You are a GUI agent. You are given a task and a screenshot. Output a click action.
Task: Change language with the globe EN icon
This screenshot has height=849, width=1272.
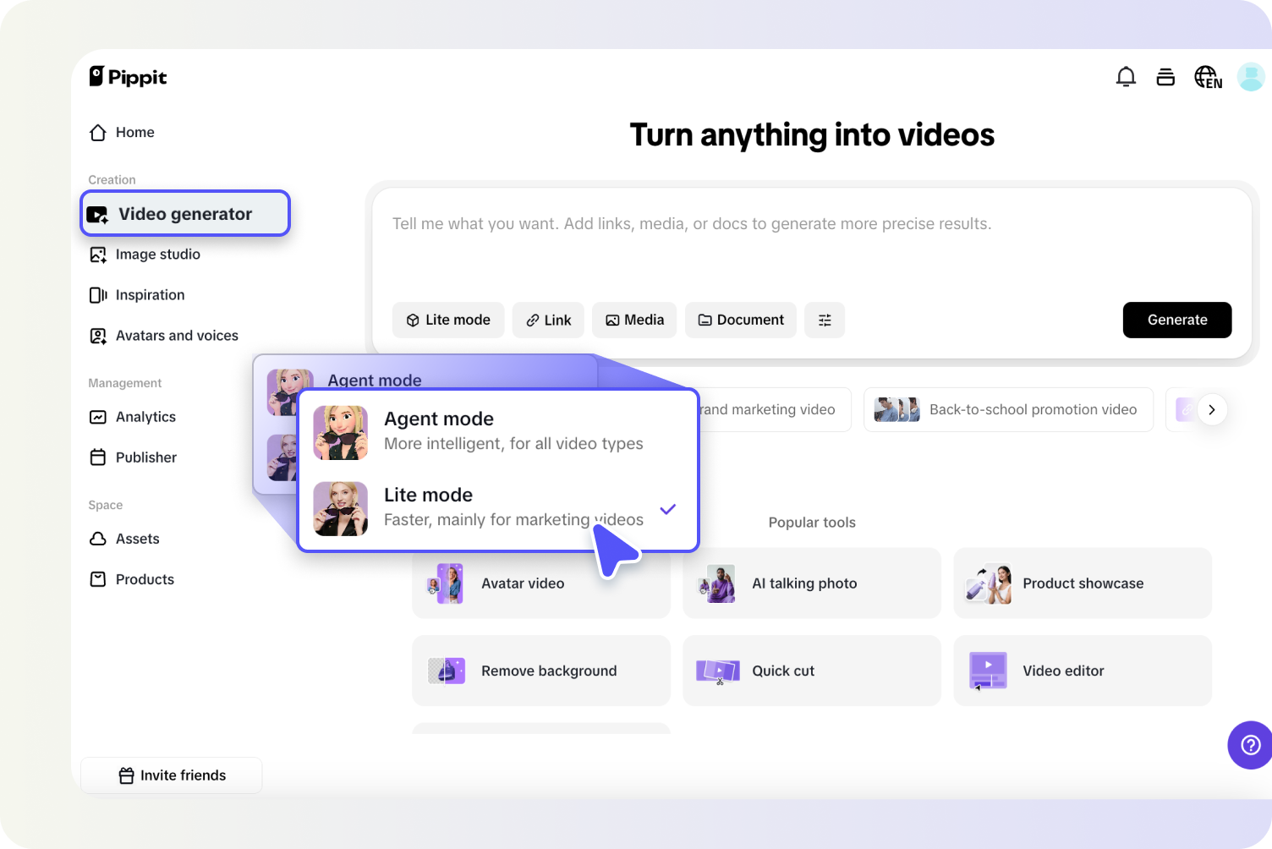[1208, 77]
